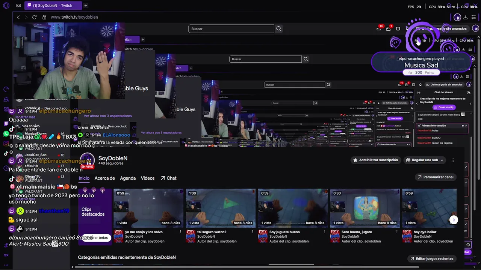Click the SoyDobleN channel avatar marked EN VIVO

coord(87,160)
